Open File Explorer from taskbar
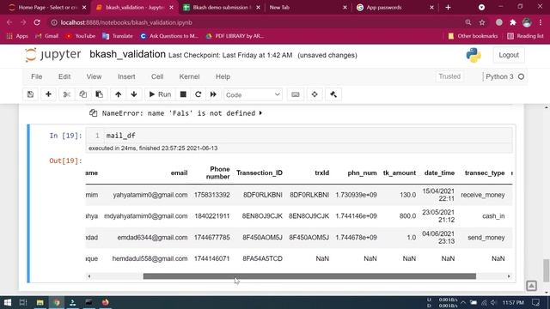The image size is (550, 309). tap(40, 302)
